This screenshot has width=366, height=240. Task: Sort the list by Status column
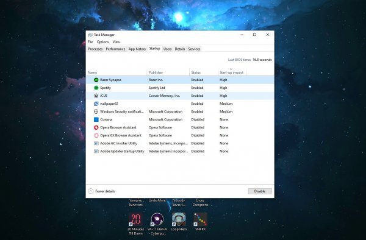point(204,72)
